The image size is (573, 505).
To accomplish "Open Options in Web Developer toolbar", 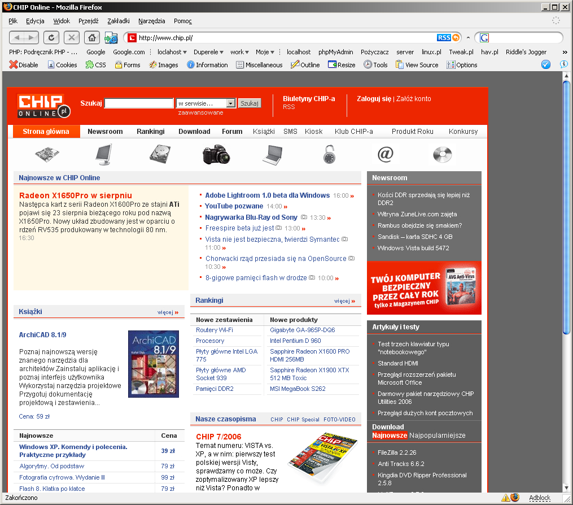I will (x=462, y=65).
